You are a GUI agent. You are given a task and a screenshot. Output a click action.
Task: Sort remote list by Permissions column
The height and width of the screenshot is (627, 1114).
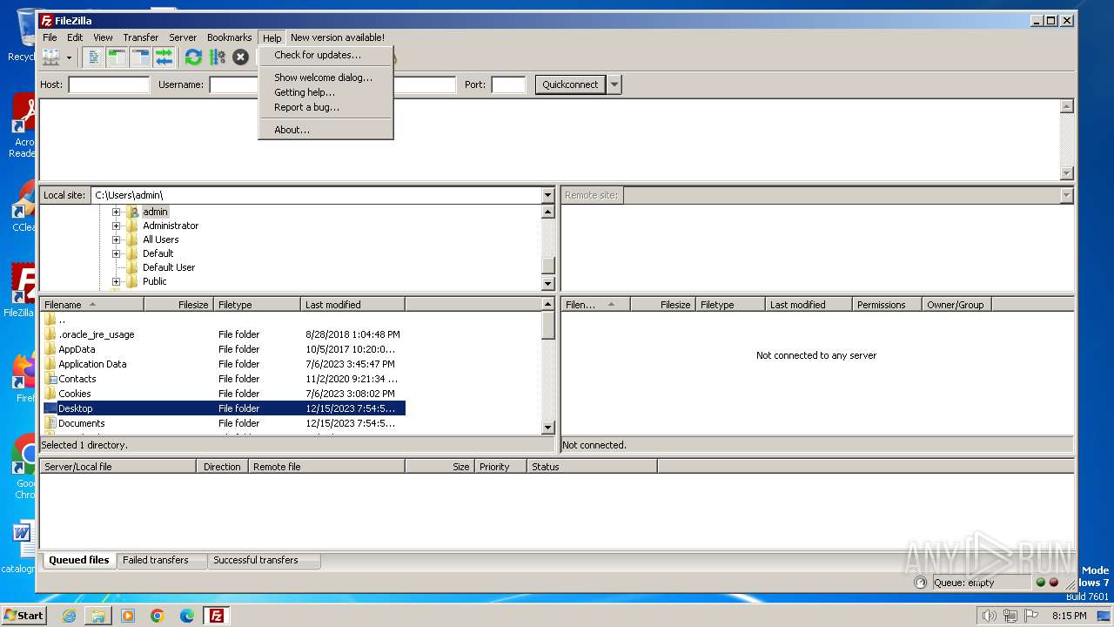point(887,305)
